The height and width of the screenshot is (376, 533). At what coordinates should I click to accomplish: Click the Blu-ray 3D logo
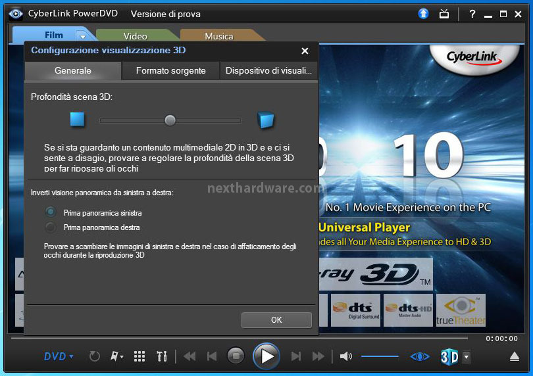coord(376,274)
